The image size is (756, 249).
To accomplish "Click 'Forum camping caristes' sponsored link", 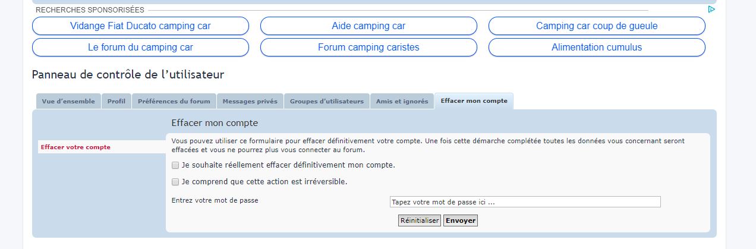I will coord(368,48).
